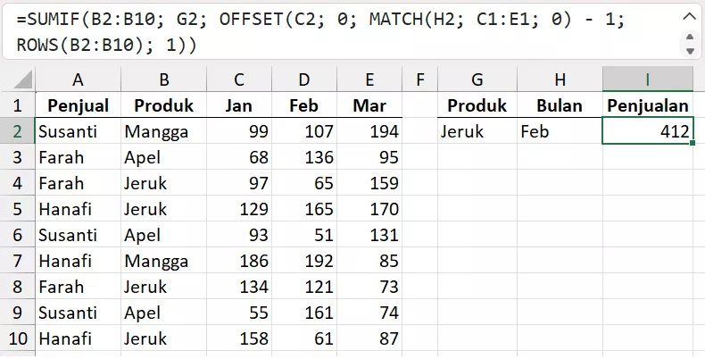Select the Penjualan result cell showing 412

648,132
